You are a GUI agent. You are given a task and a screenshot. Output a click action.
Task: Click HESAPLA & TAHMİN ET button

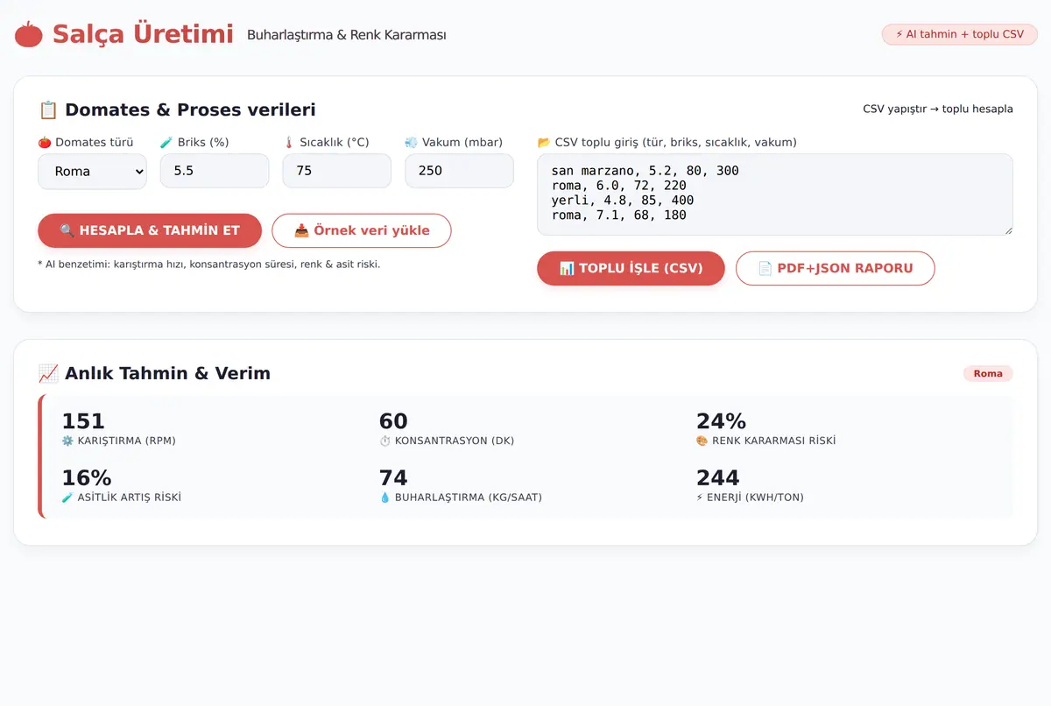pos(150,230)
